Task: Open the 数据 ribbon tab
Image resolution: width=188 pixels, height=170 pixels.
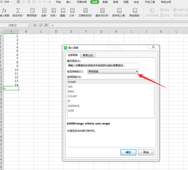Action: [x=105, y=2]
